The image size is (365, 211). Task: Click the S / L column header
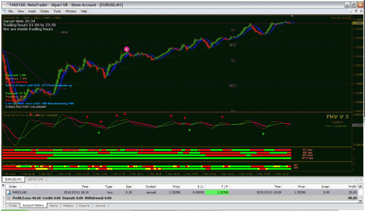pos(200,187)
